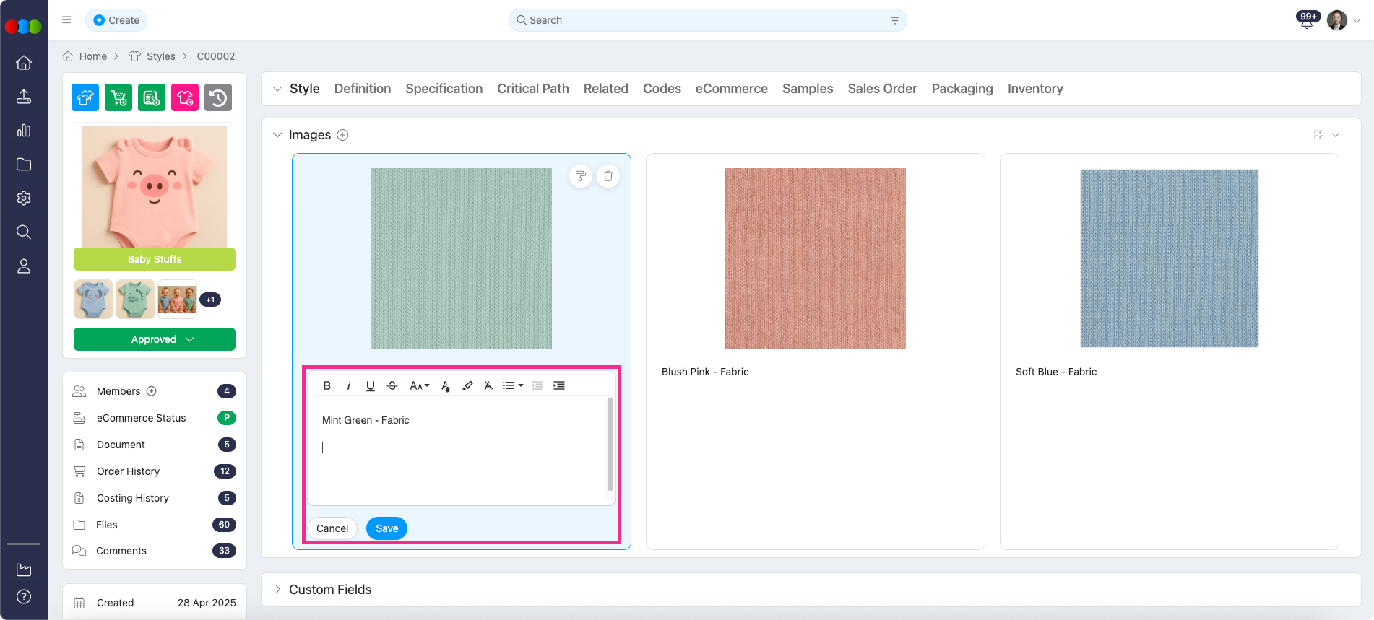Screen dimensions: 1374x620
Task: Toggle bold formatting in the editor
Action: [327, 385]
